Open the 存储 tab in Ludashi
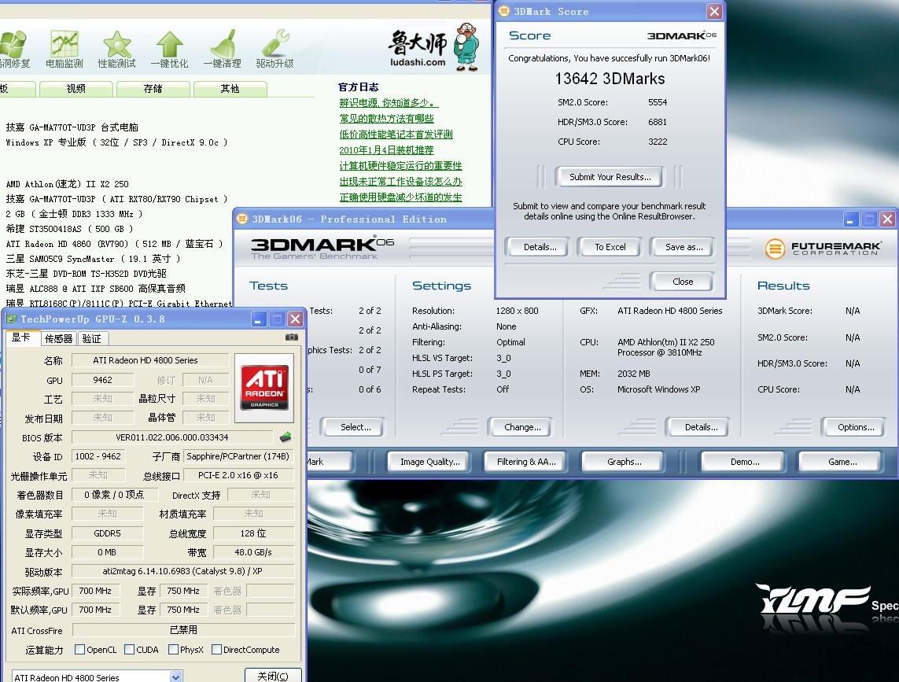 tap(153, 89)
